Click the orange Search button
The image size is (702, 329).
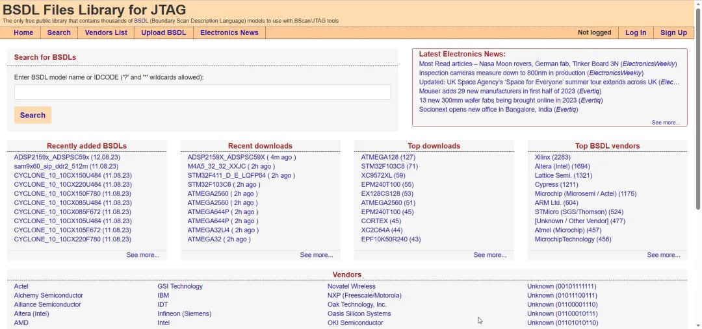[32, 115]
